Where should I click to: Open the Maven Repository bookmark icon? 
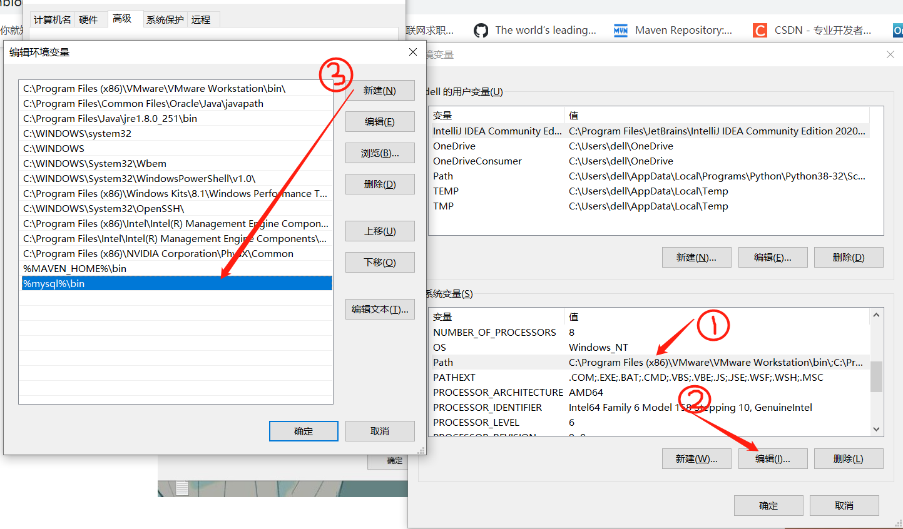[x=620, y=30]
